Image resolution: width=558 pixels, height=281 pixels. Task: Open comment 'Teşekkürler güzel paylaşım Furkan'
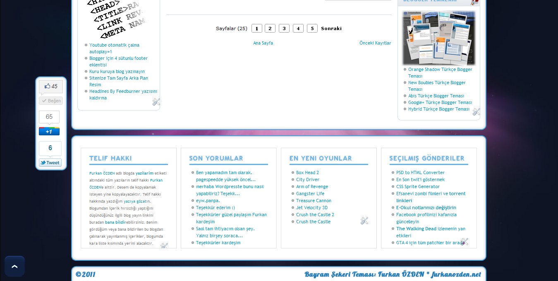tap(231, 218)
